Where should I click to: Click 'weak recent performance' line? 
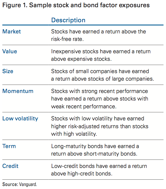84,107
